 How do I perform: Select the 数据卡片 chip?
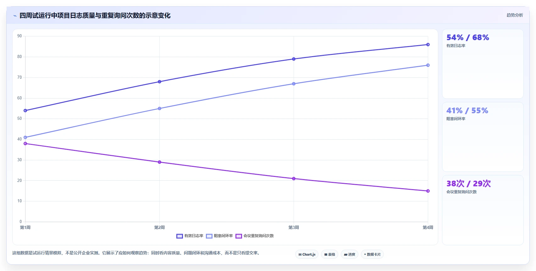tap(372, 254)
